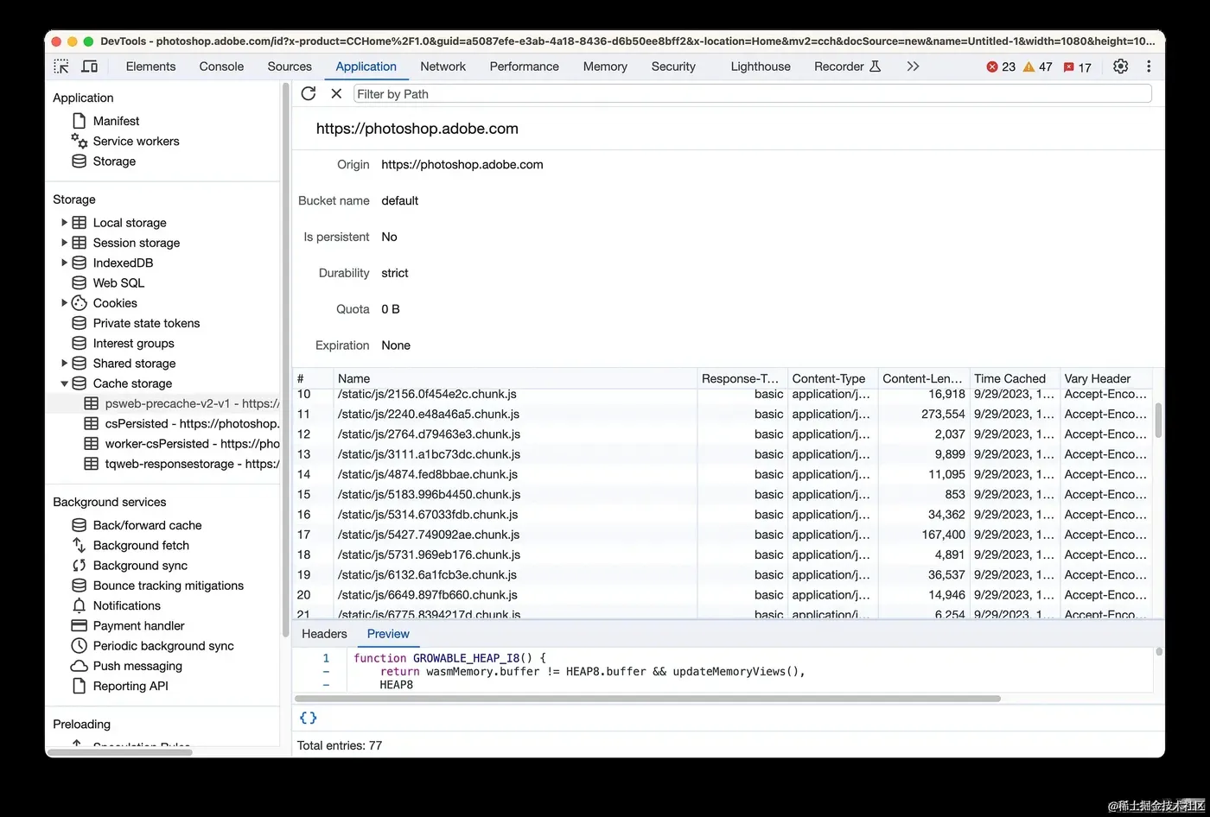Select row /static/js/5427.749092ae.chunk.js

pos(723,535)
